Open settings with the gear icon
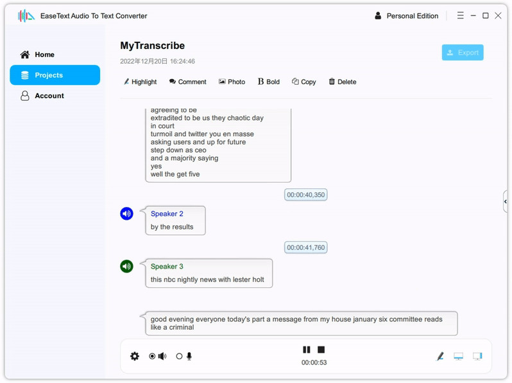512x383 pixels. [135, 356]
